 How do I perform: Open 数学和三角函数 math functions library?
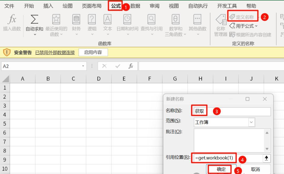pos(175,25)
